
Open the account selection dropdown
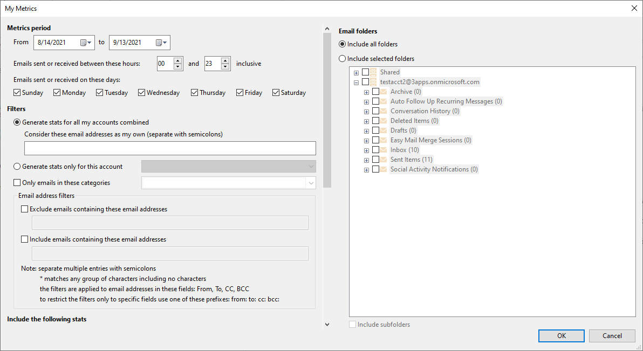coord(311,167)
